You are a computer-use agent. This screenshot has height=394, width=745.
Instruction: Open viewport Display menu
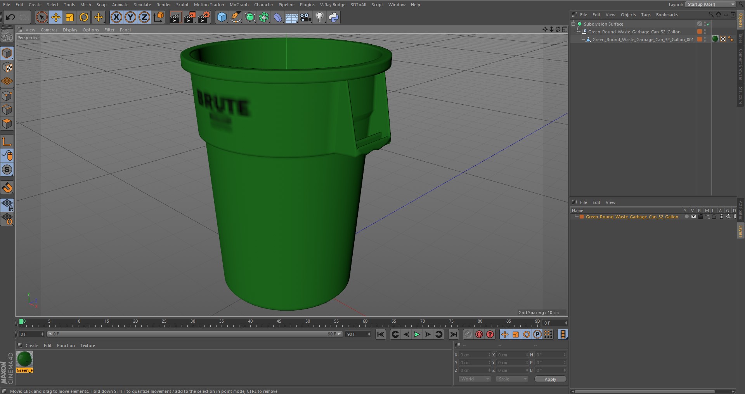pos(70,30)
